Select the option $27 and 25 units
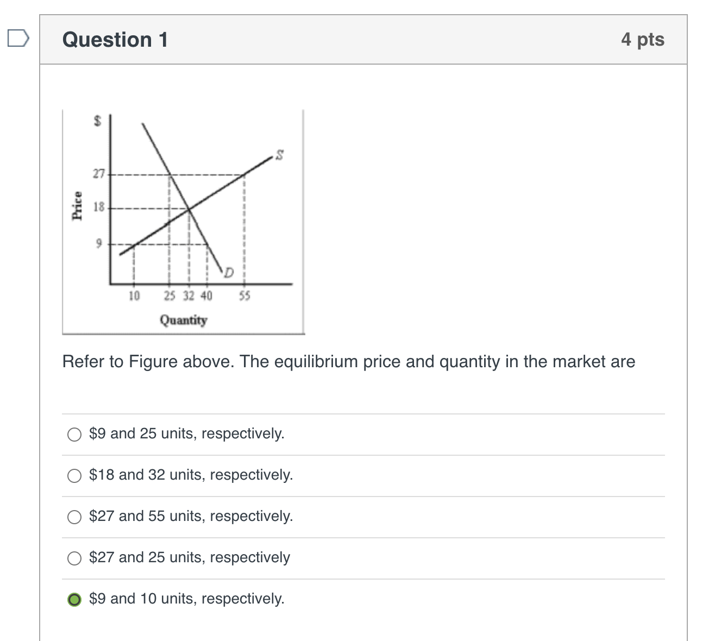This screenshot has height=641, width=715. [74, 558]
